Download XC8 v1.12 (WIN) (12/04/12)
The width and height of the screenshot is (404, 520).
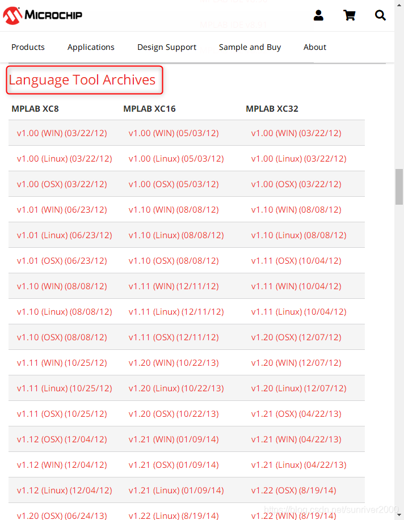pos(62,465)
